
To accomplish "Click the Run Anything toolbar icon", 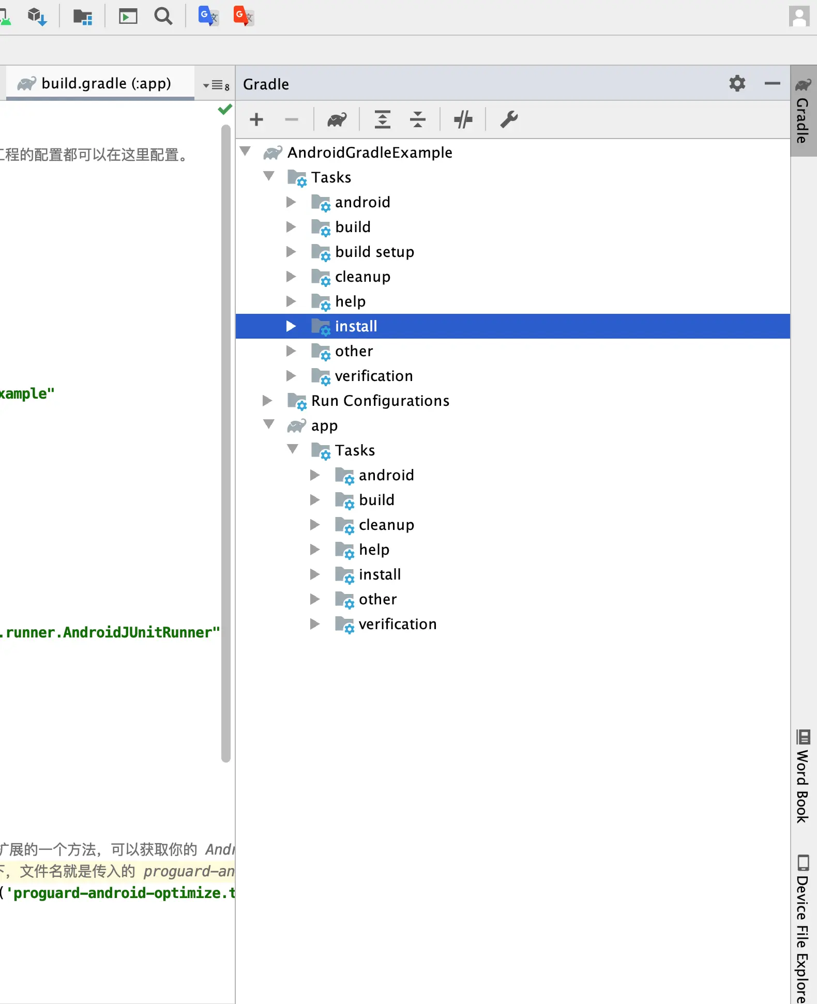I will (128, 17).
